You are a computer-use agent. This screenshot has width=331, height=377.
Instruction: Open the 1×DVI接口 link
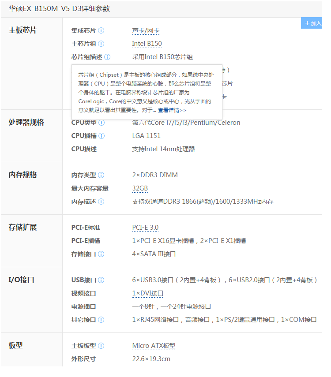[x=147, y=293]
